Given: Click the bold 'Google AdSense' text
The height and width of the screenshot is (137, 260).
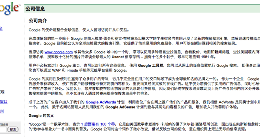Looking at the screenshot, I should point(120,107).
